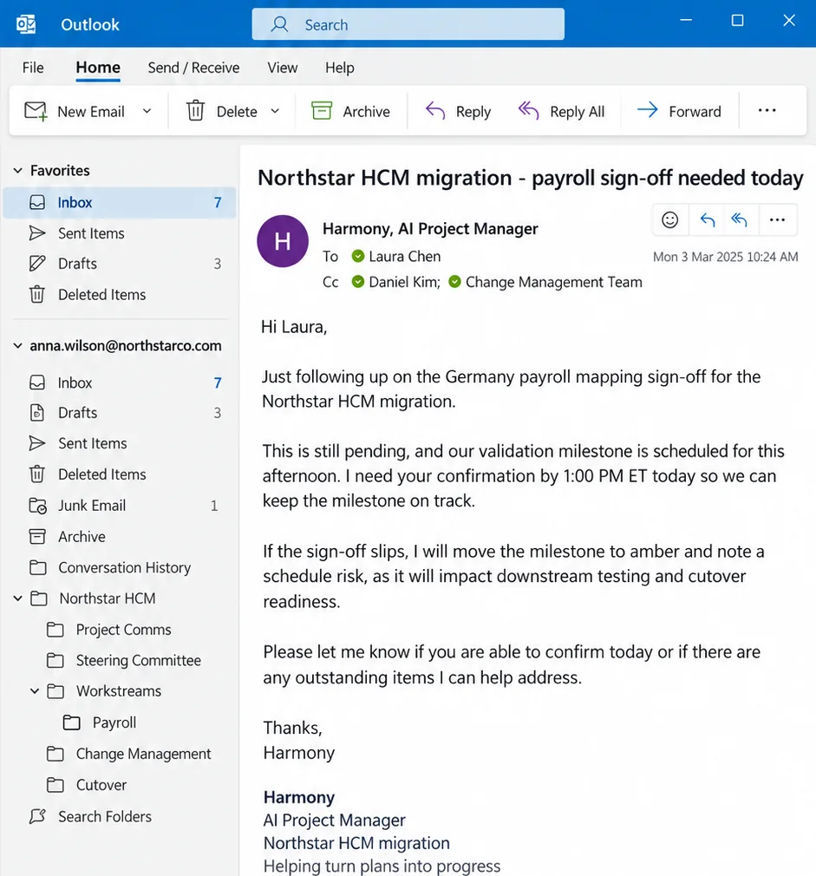Screen dimensions: 816x876
Task: Open the Project Comms folder
Action: click(120, 630)
